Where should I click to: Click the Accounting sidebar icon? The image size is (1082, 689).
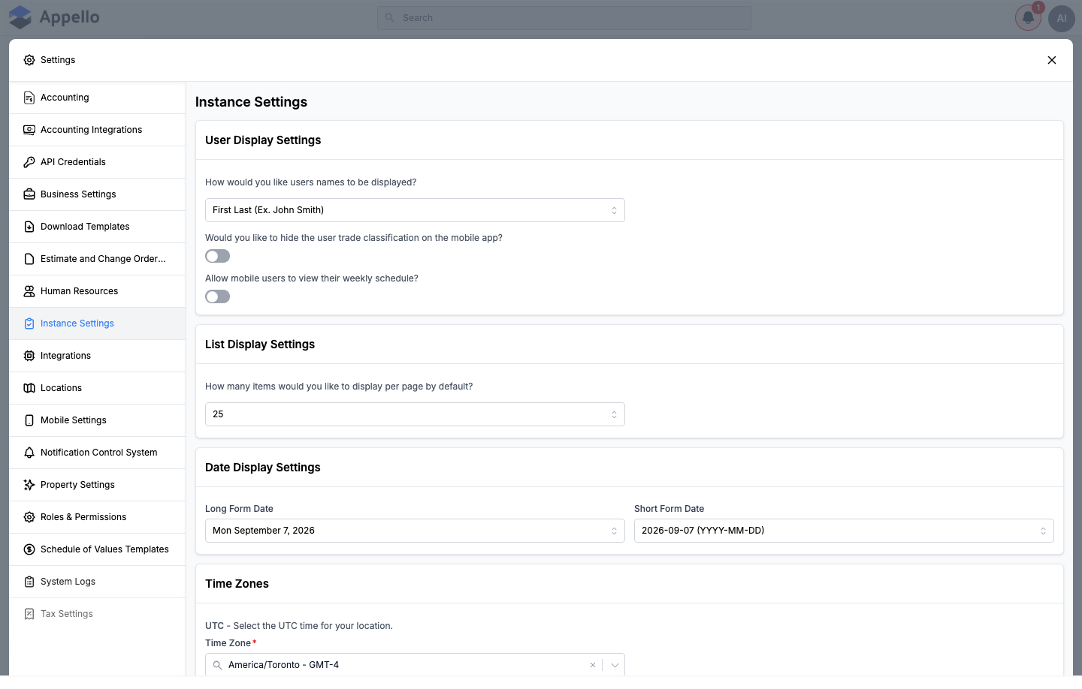(29, 98)
